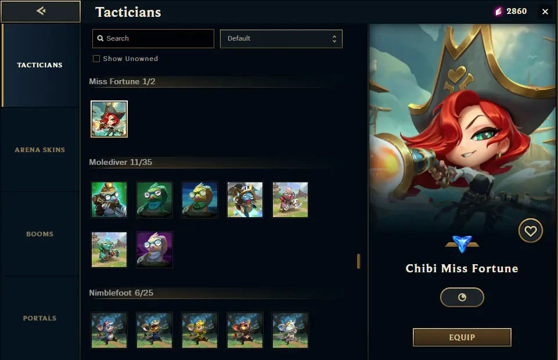Choose the purple Molediver tactician icon
Screen dimensions: 558x360
pyautogui.click(x=154, y=250)
